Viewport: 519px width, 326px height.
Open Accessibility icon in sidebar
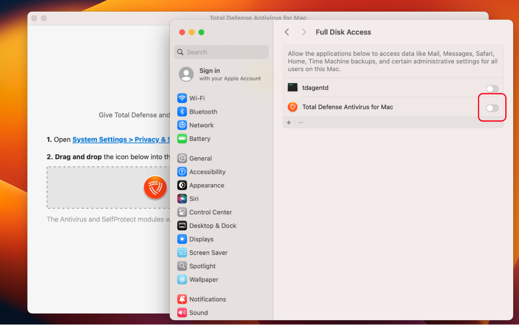tap(182, 172)
